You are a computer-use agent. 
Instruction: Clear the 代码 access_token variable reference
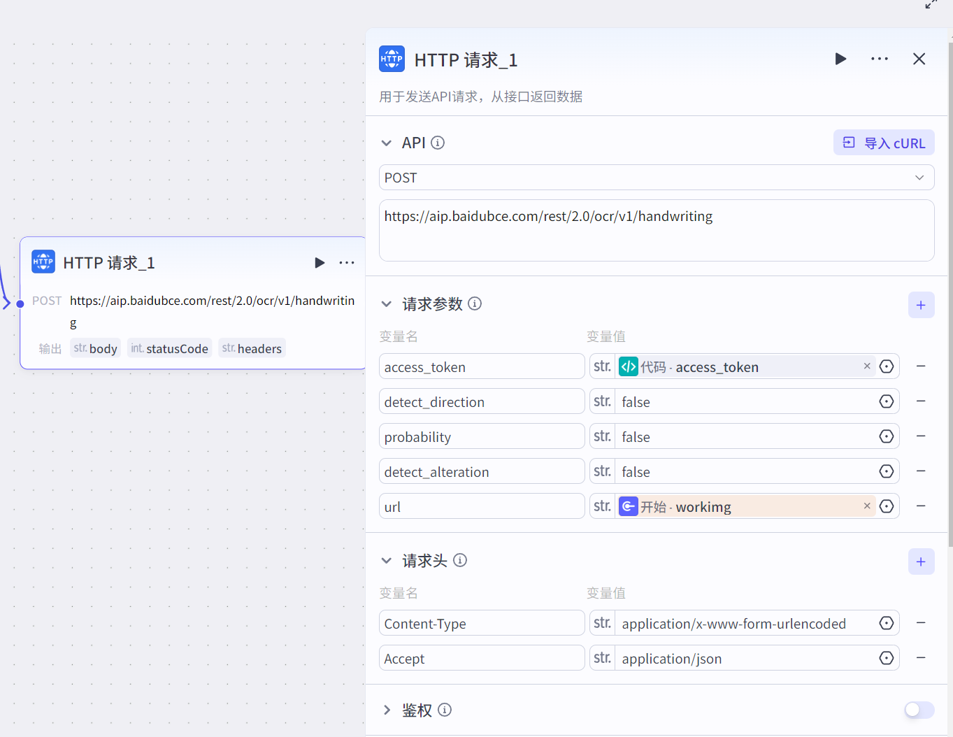(867, 366)
